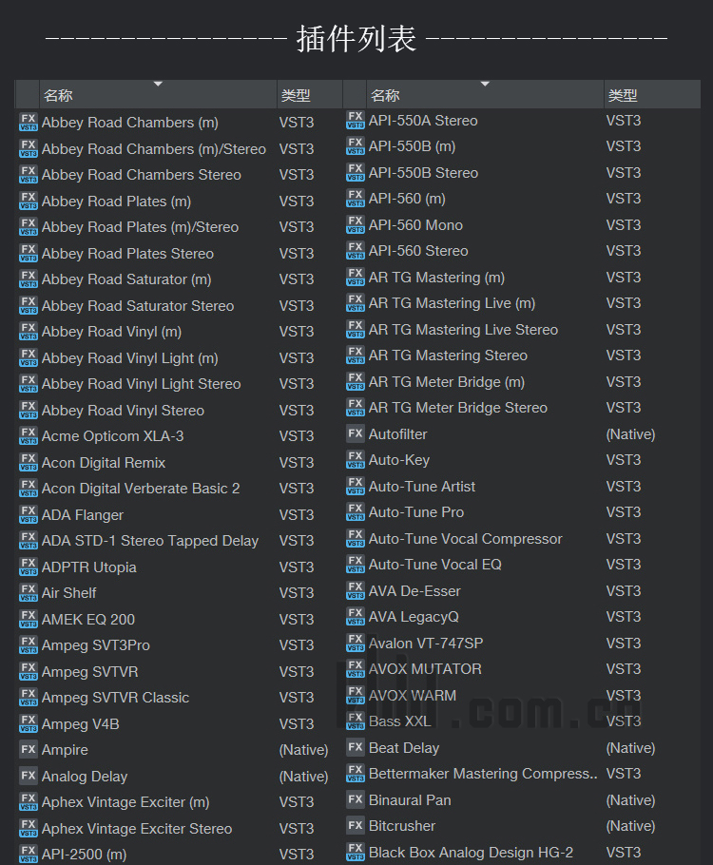Click the FX icon beside Bitcrusher

[x=355, y=826]
